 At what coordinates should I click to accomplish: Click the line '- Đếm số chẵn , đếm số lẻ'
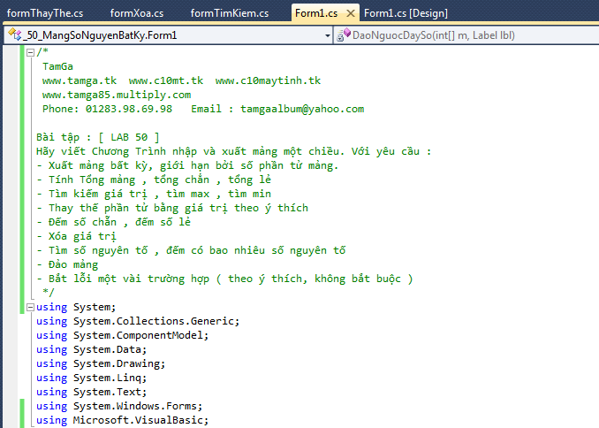[113, 222]
